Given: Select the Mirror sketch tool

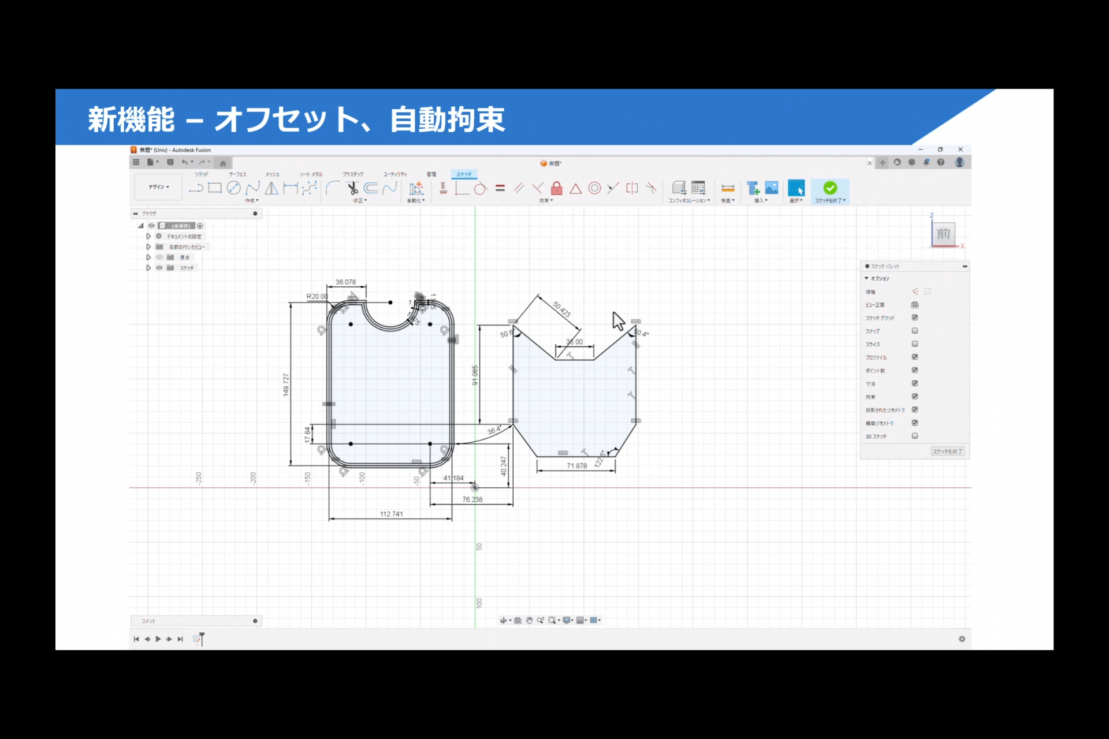Looking at the screenshot, I should [x=271, y=188].
